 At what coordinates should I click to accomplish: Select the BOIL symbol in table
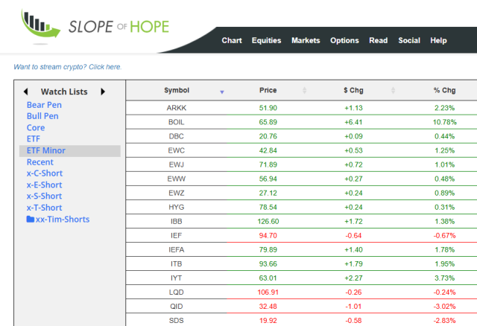[177, 122]
